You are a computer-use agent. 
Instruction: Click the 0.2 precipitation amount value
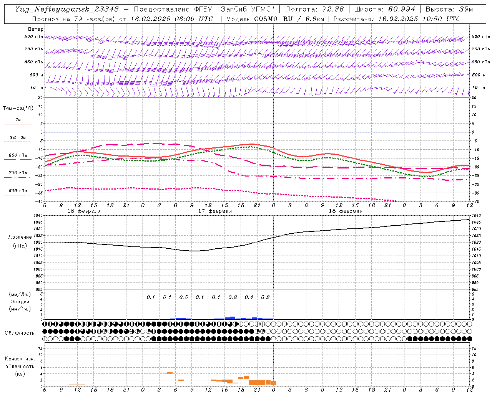click(x=265, y=297)
